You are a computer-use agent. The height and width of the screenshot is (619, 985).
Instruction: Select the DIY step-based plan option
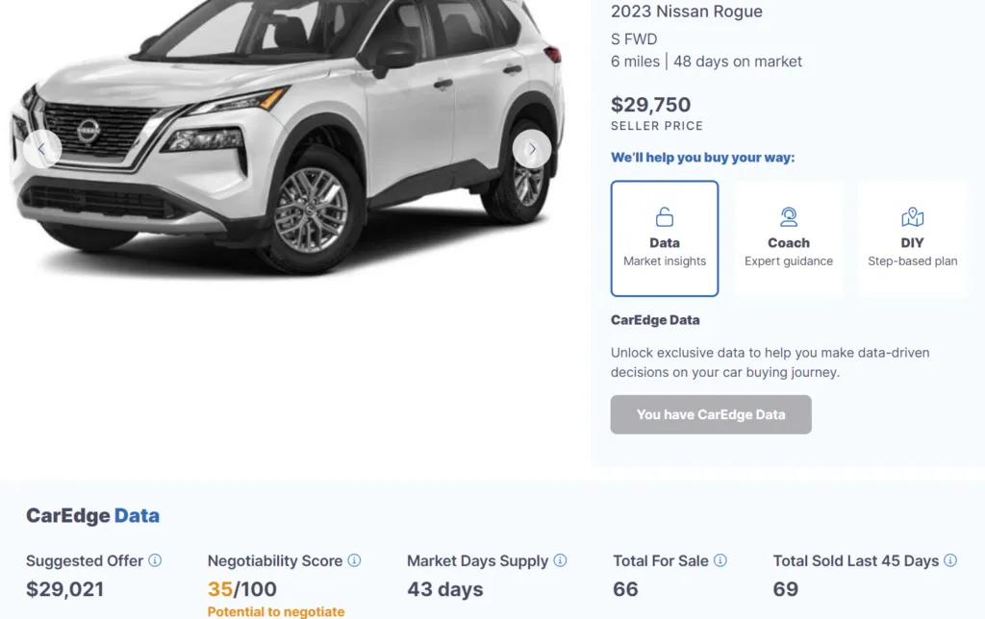(912, 237)
